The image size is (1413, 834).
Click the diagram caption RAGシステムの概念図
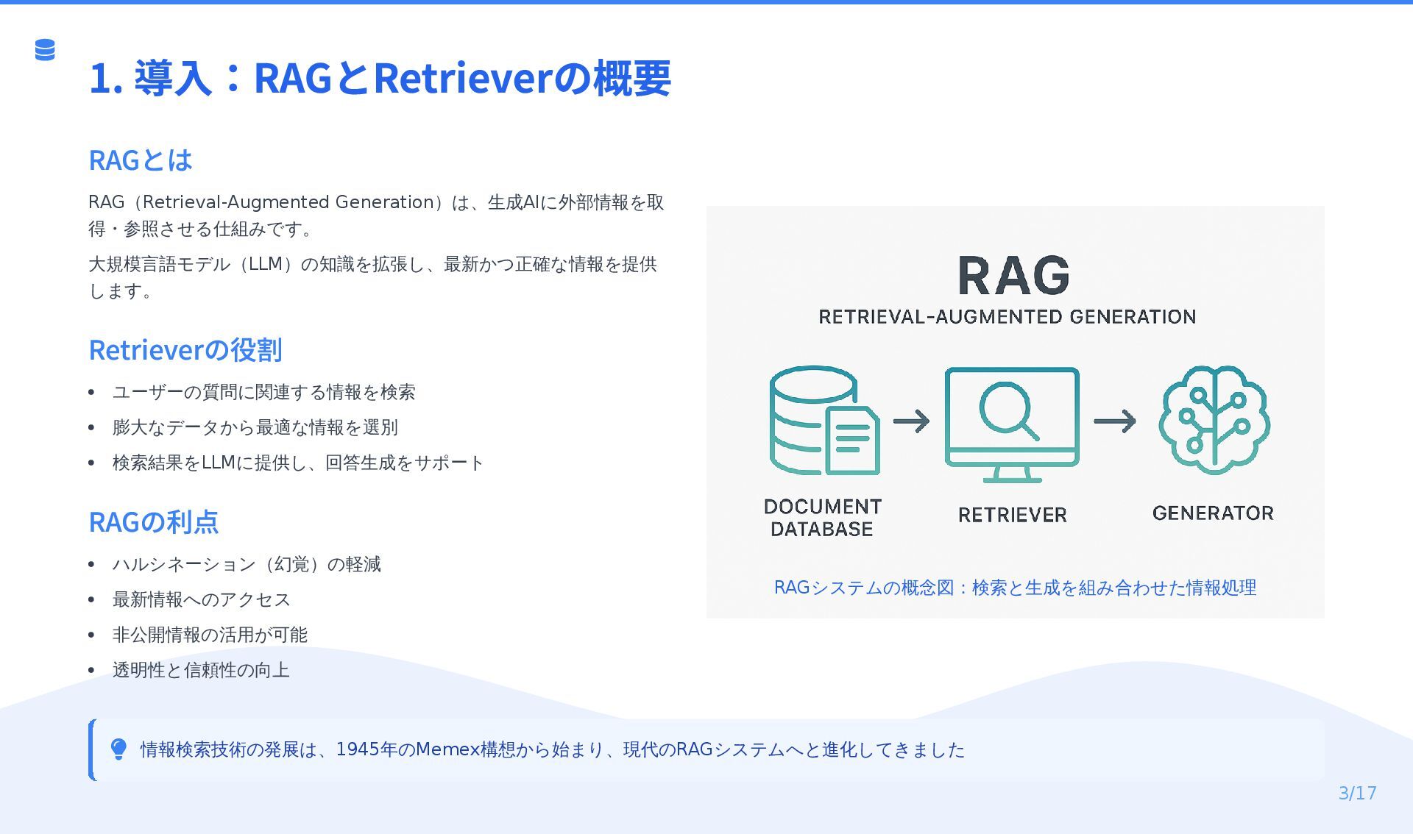(1015, 588)
